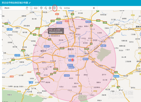Screen dimensions: 141x102
Task: Click the 户县 blue label
Action: (31, 82)
